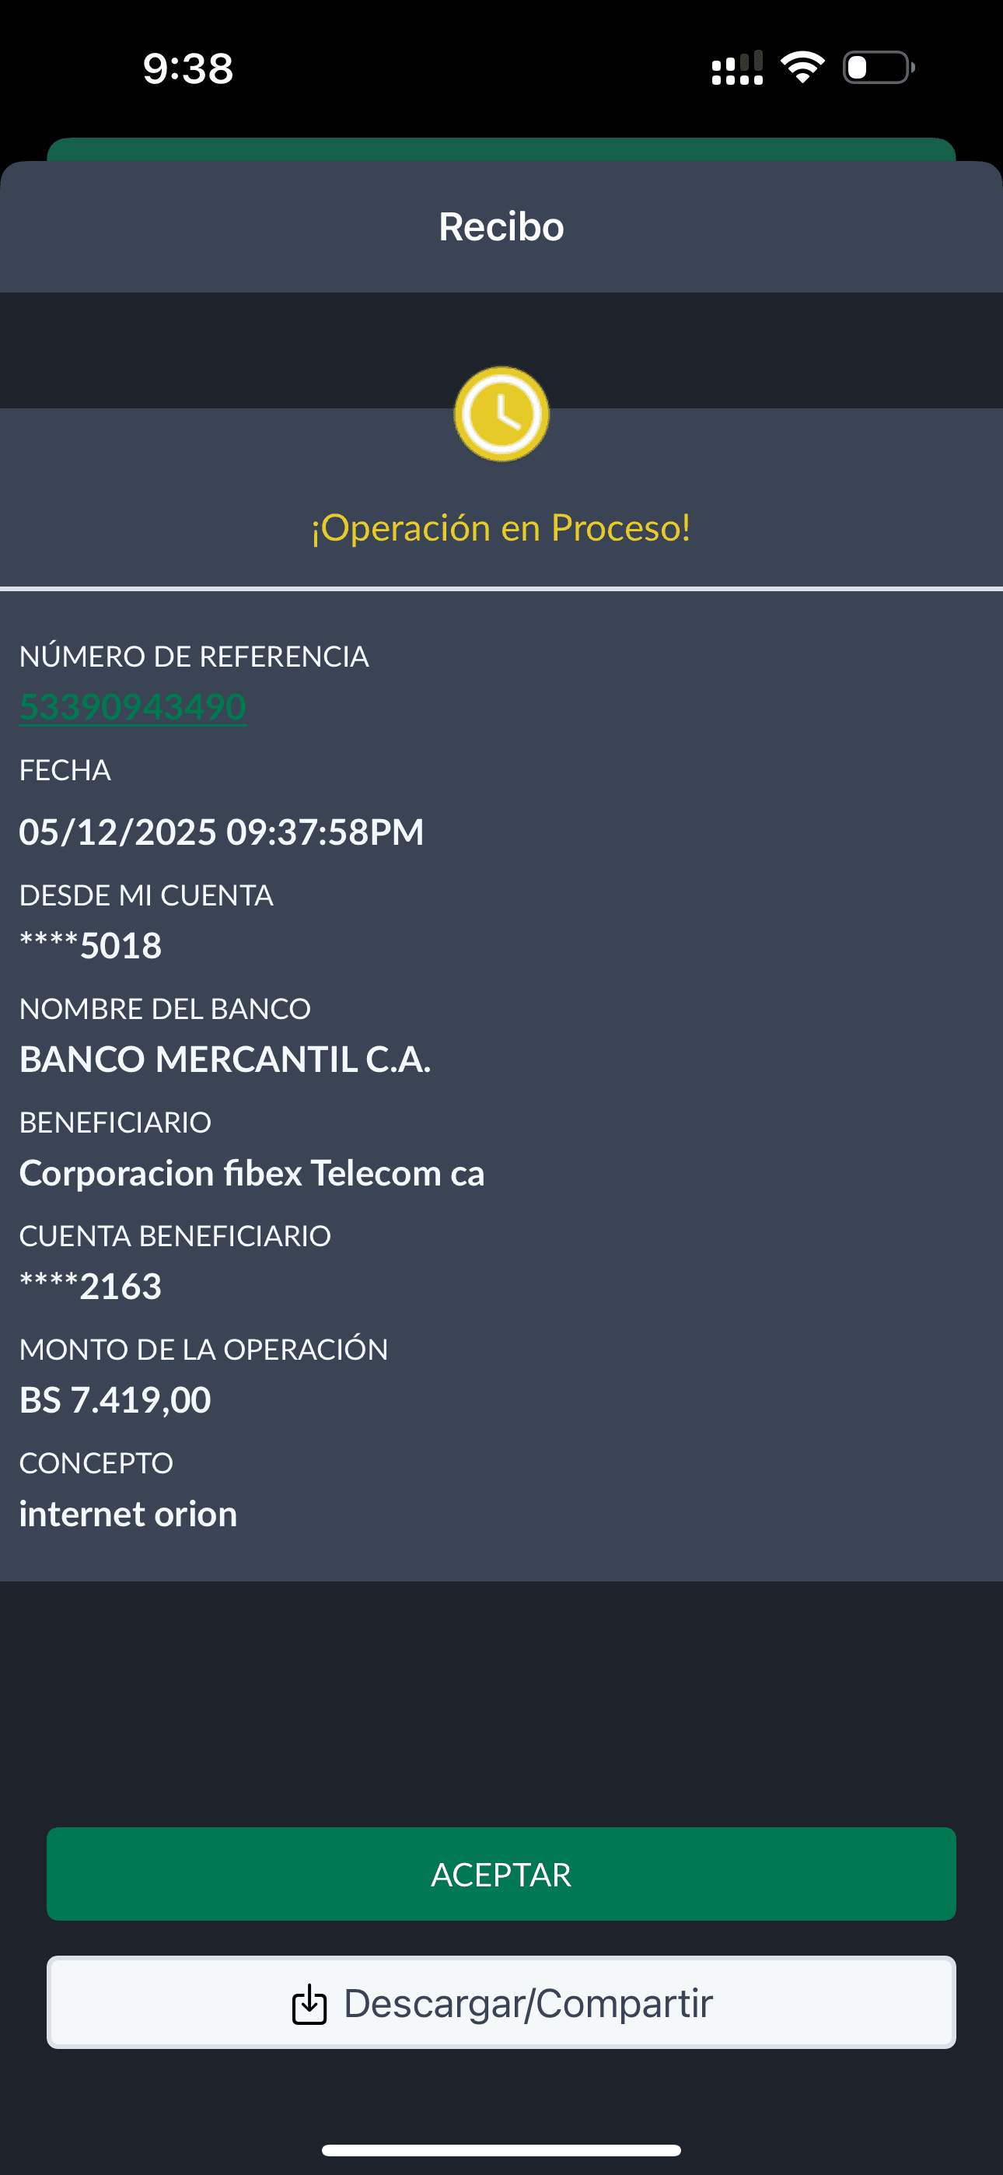Tap the source account ****5018
The height and width of the screenshot is (2175, 1003).
coord(90,946)
